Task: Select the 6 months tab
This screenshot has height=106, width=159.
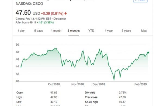Action: click(x=74, y=31)
